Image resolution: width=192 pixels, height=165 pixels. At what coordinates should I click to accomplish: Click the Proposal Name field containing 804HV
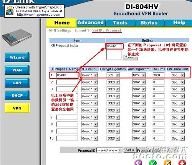pos(67,75)
